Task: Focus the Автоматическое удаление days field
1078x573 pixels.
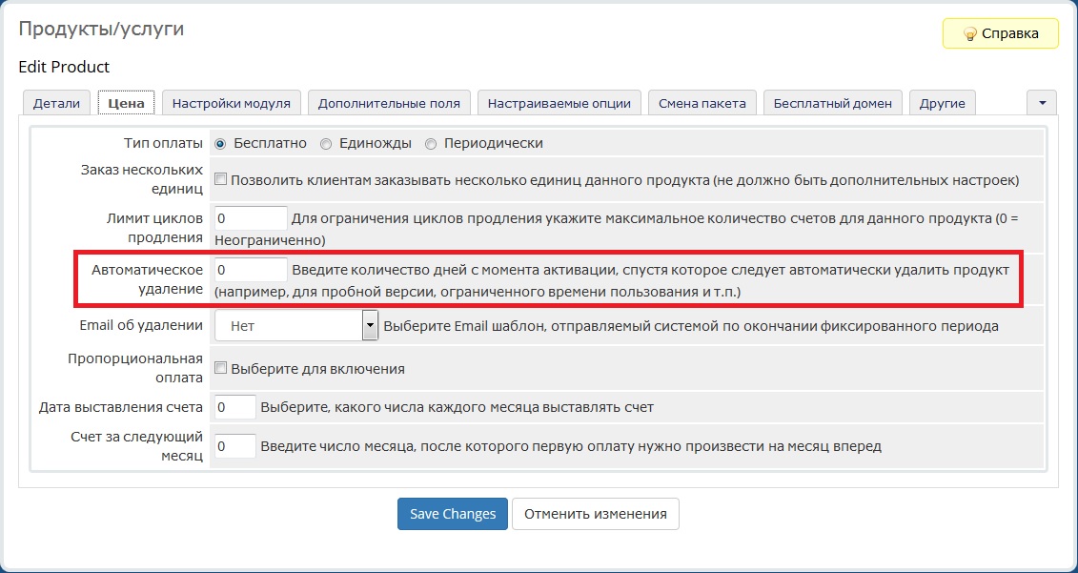Action: (x=251, y=270)
